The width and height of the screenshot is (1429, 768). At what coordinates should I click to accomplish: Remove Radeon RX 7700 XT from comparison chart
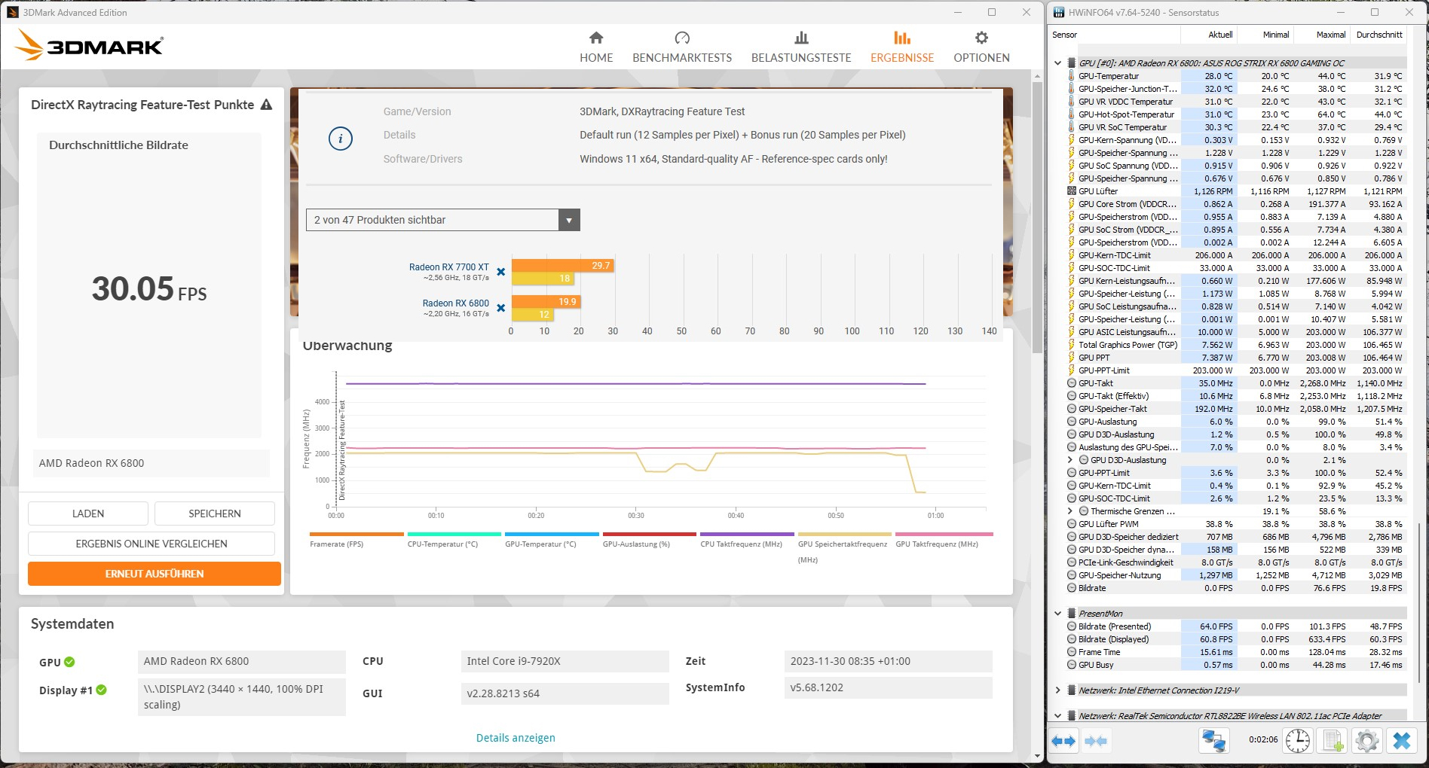point(501,272)
